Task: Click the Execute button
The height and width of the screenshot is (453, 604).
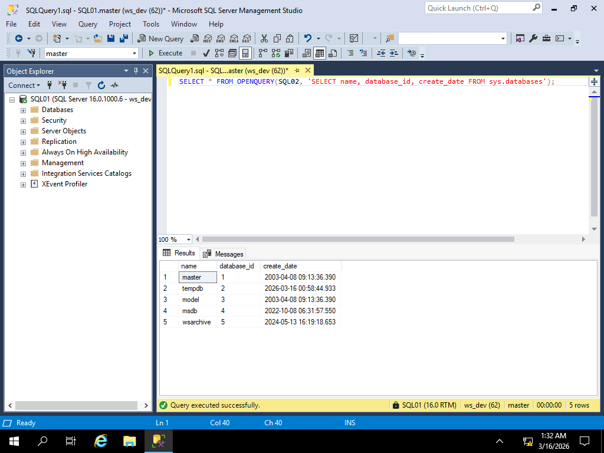Action: [x=166, y=53]
